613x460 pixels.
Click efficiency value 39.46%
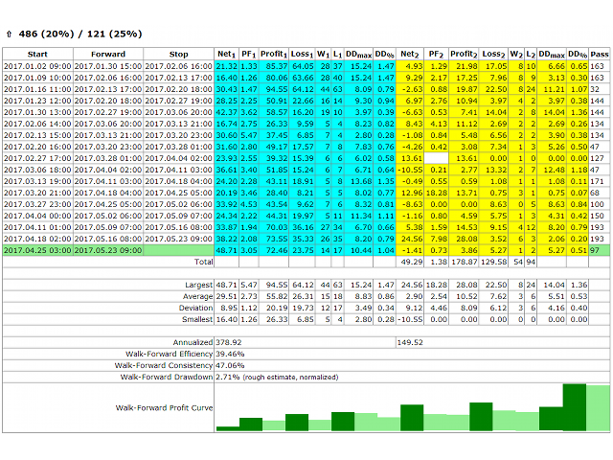point(230,354)
